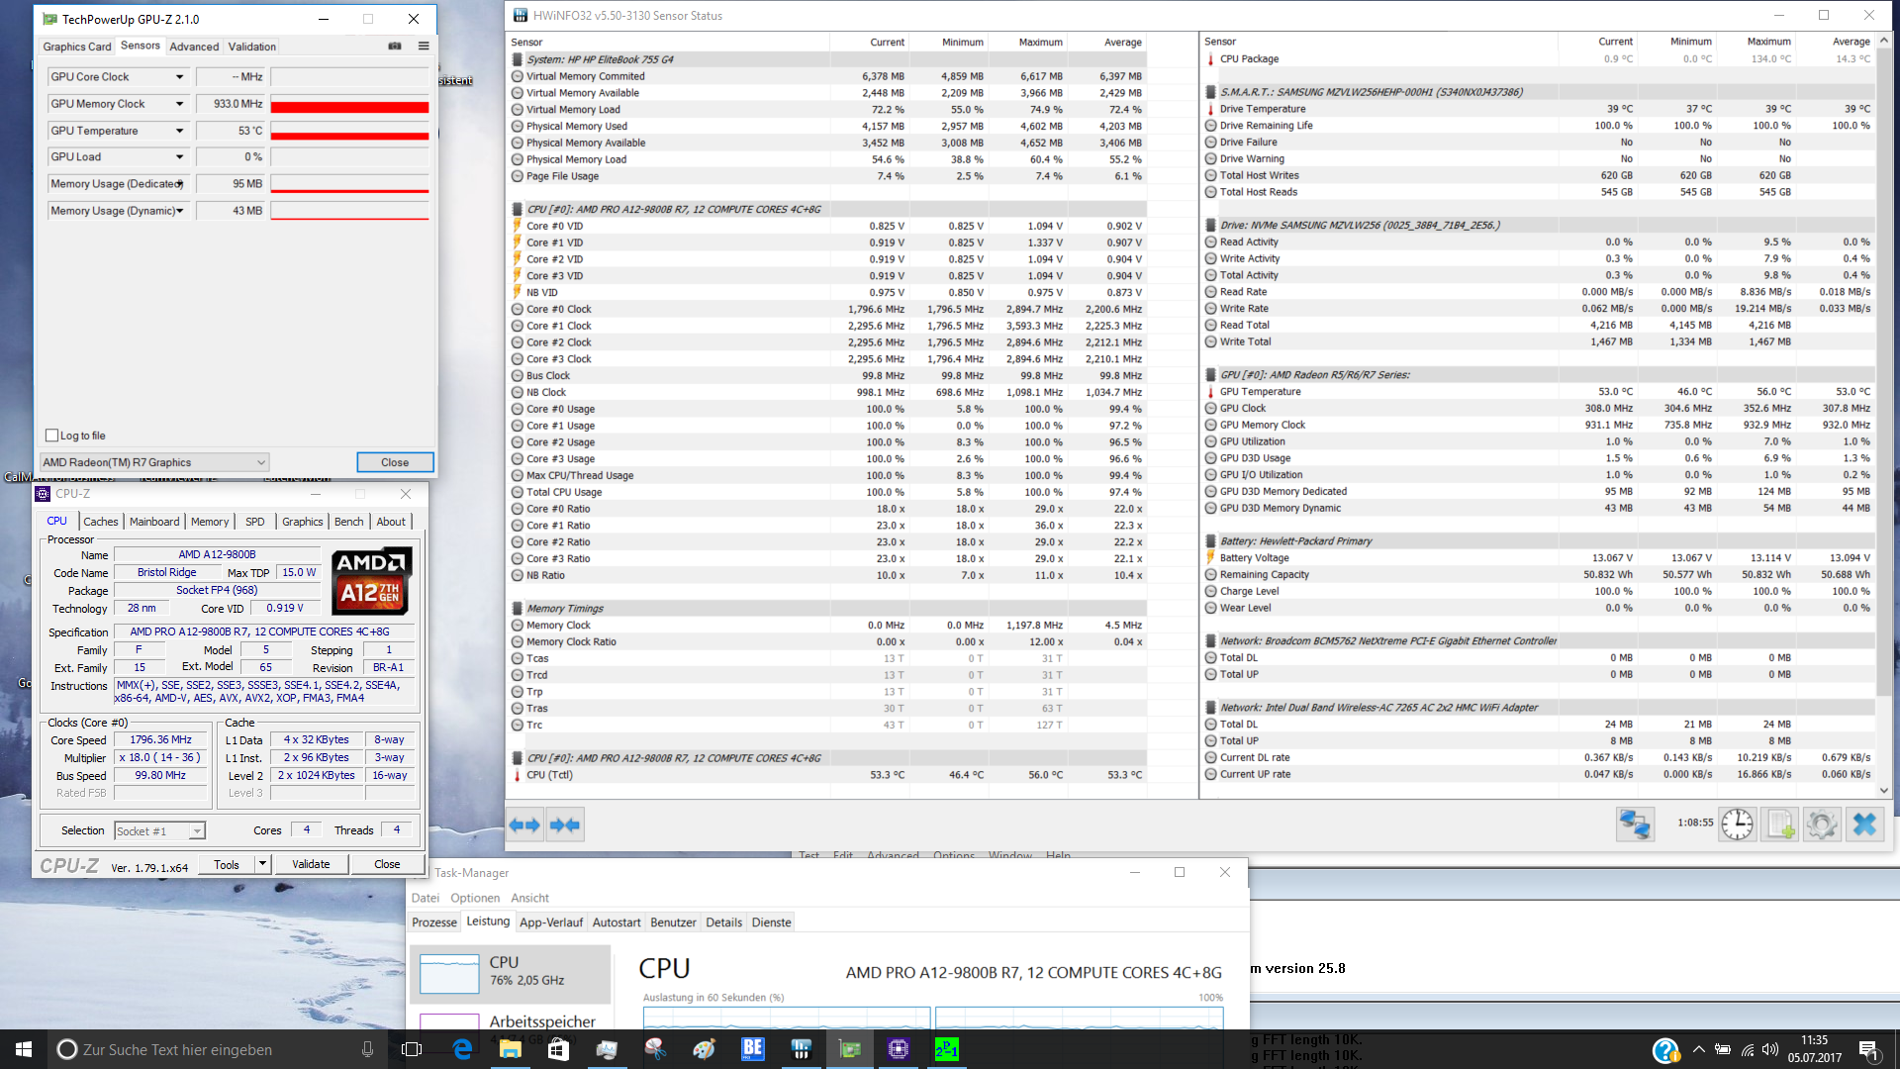The image size is (1900, 1069).
Task: Open GPU Core Clock sensor dropdown
Action: tap(179, 77)
